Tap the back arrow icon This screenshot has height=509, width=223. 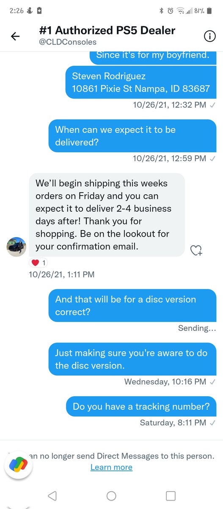[15, 36]
